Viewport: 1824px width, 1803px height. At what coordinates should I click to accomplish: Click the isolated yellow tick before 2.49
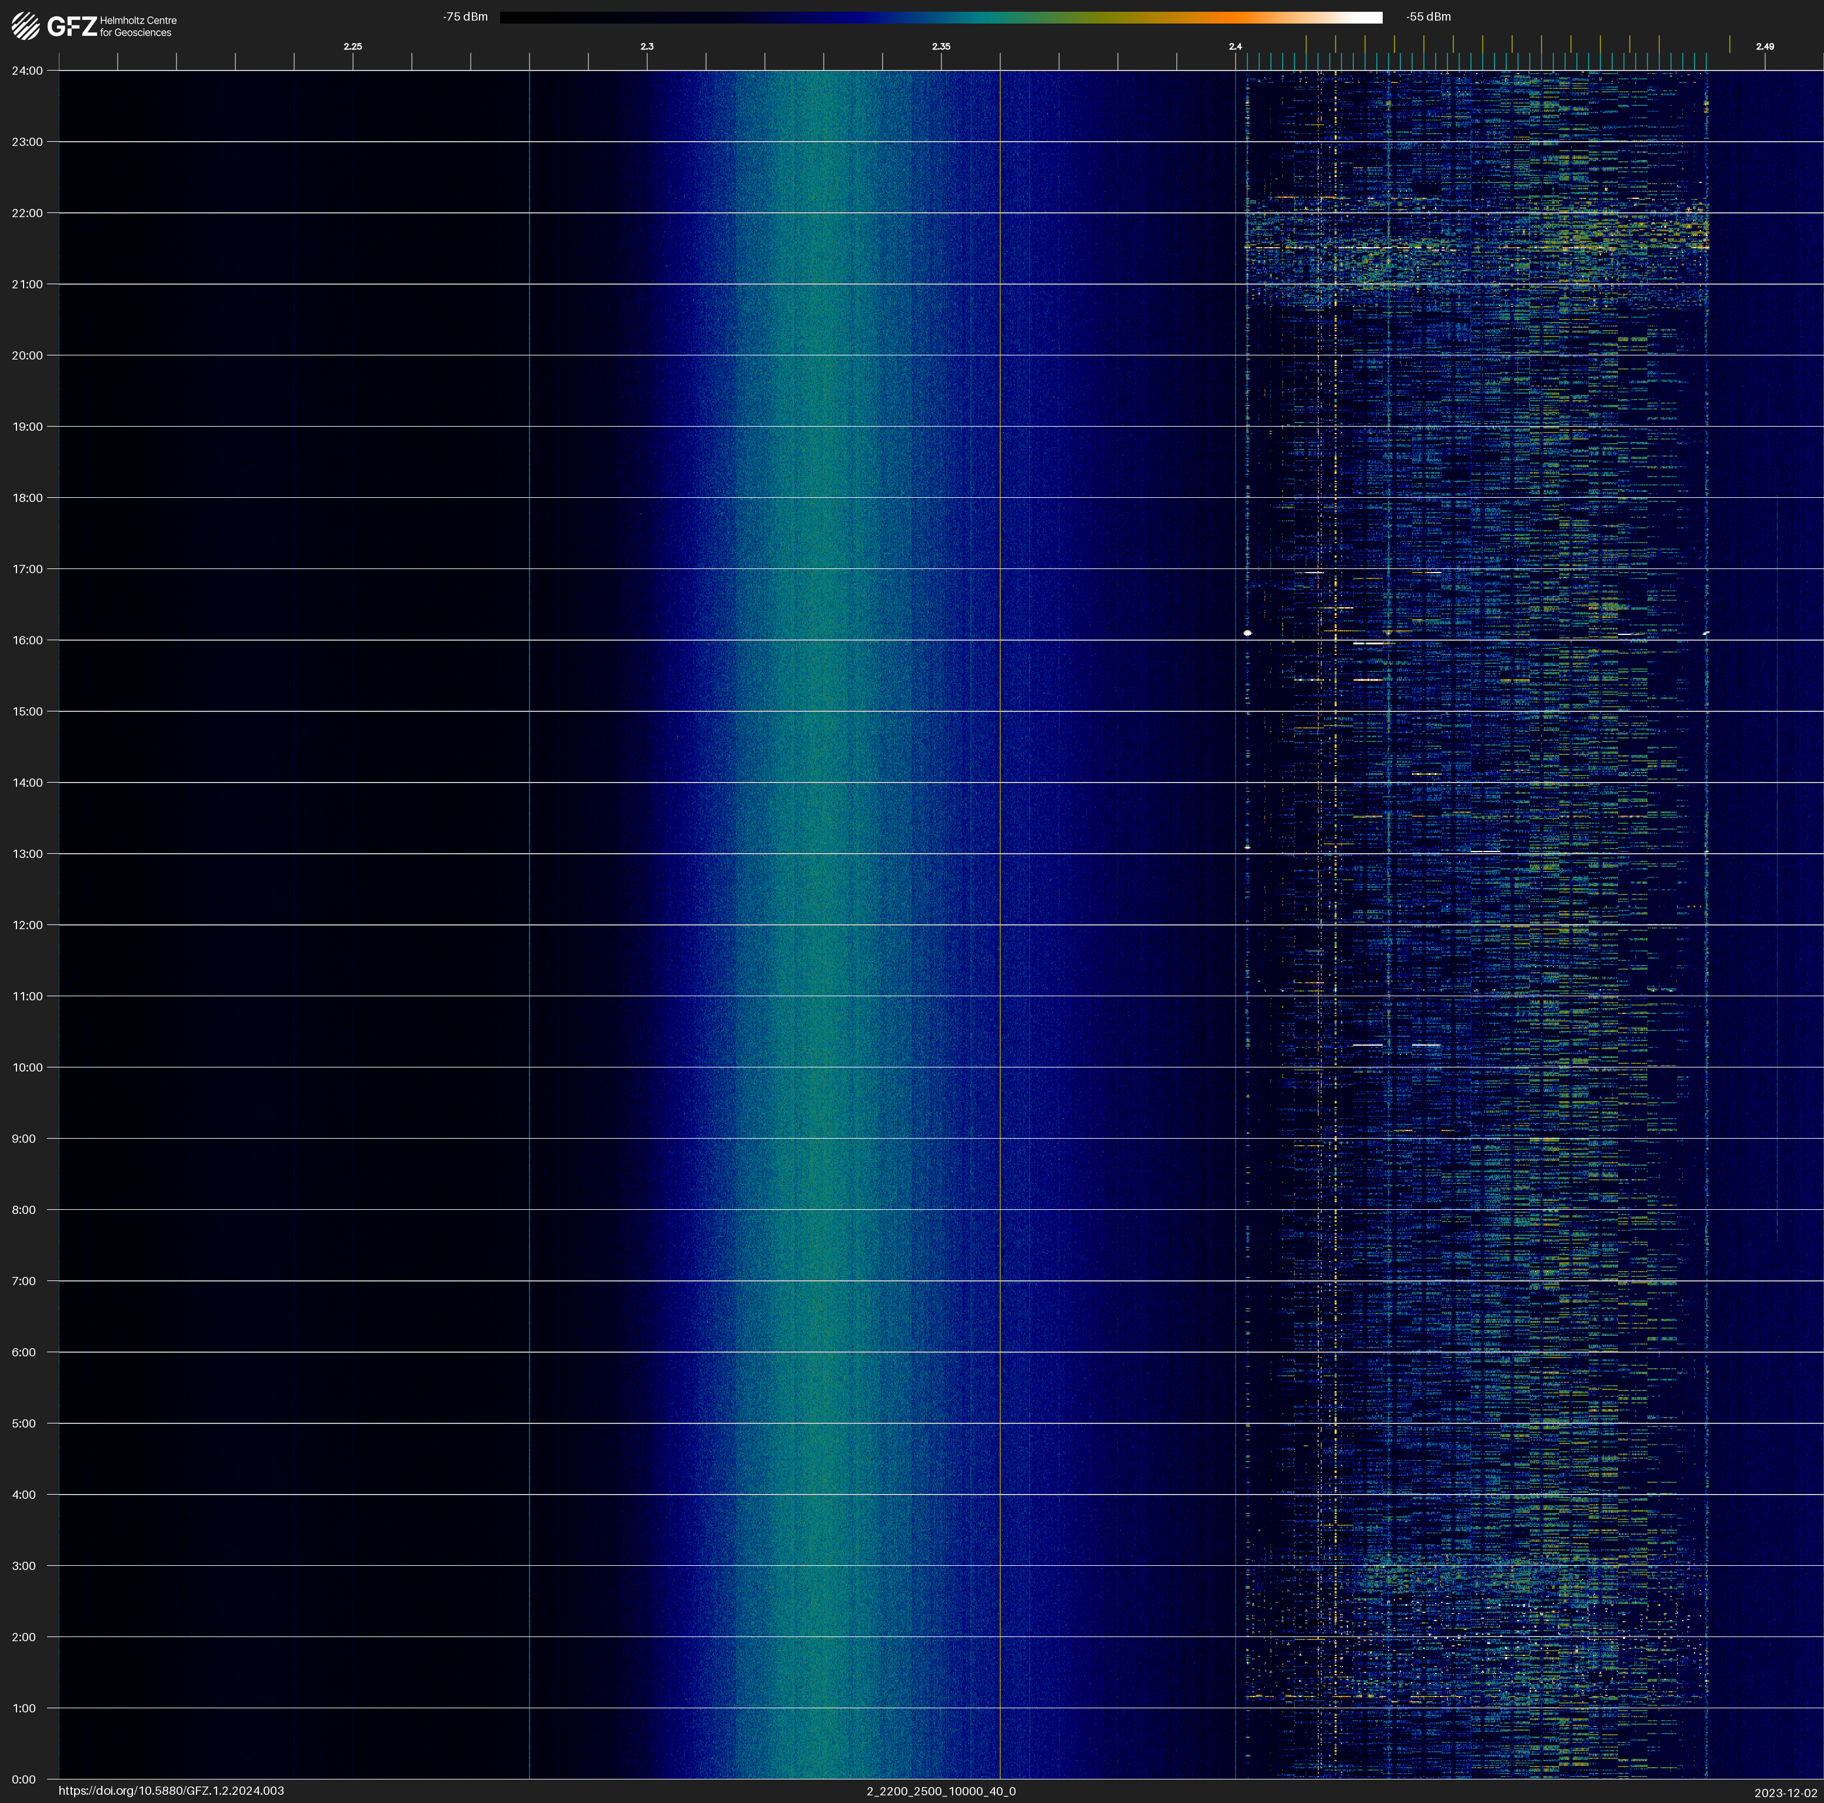[1730, 44]
